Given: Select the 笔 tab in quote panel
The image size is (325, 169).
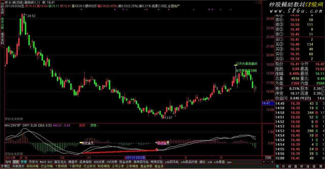Looking at the screenshot, I should point(277,166).
